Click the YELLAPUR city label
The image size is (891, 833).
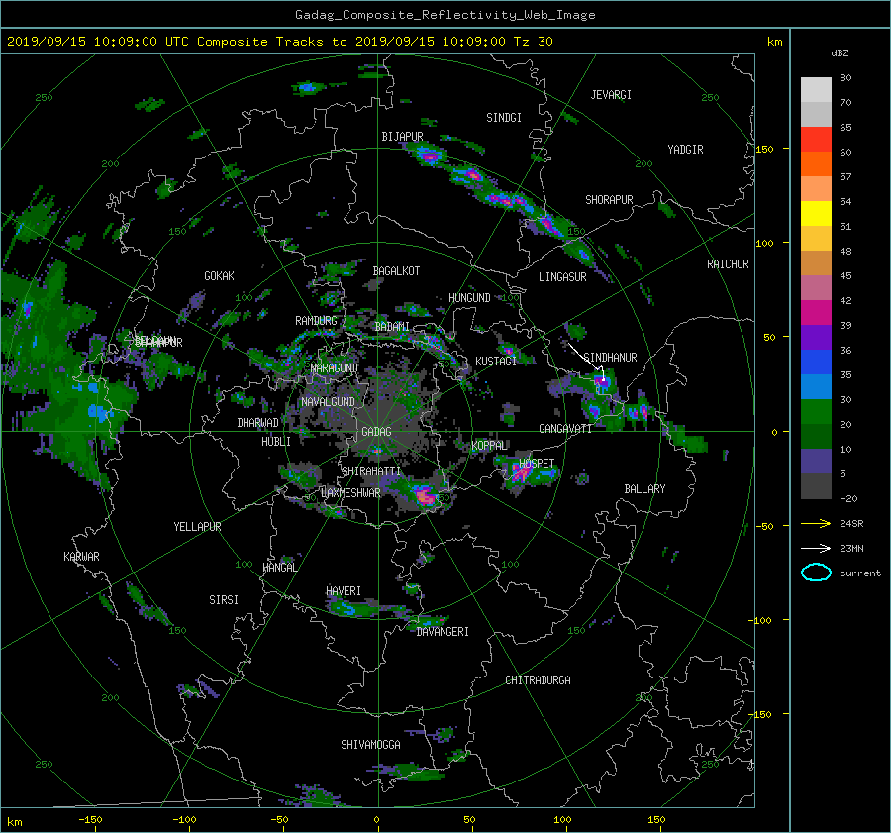(197, 527)
